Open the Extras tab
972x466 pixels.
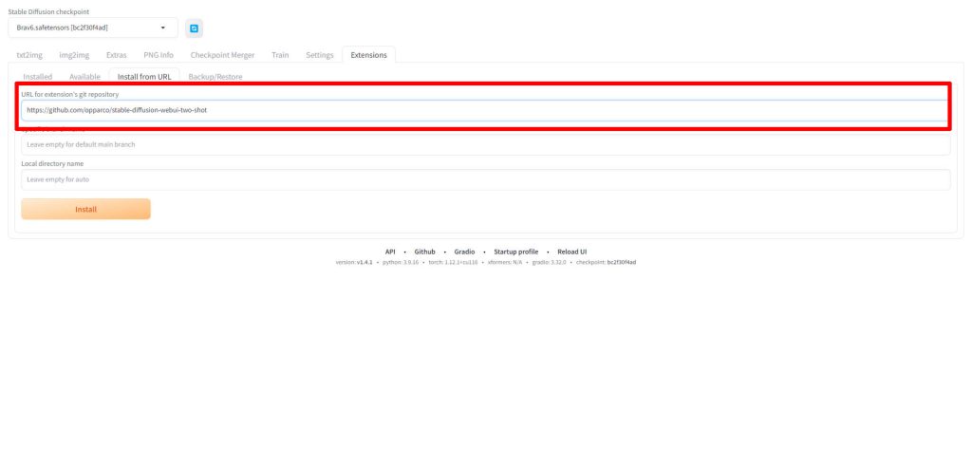116,55
